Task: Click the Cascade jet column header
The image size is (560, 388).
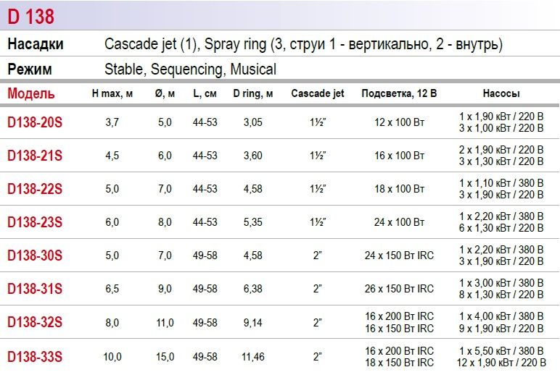Action: point(318,93)
